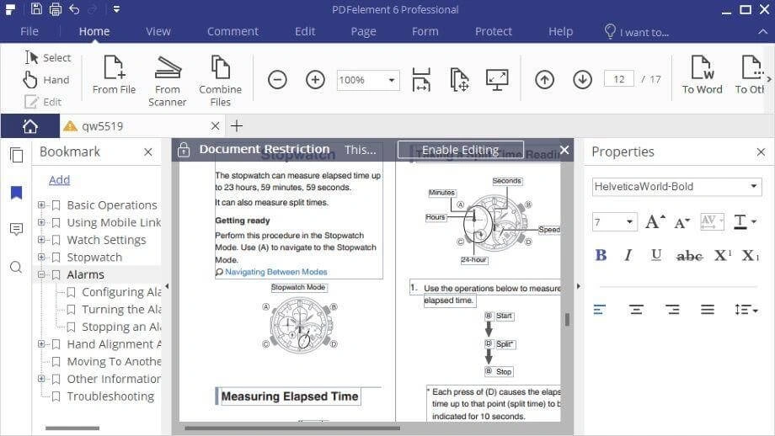Go to previous page with up arrow
775x436 pixels.
pyautogui.click(x=545, y=79)
